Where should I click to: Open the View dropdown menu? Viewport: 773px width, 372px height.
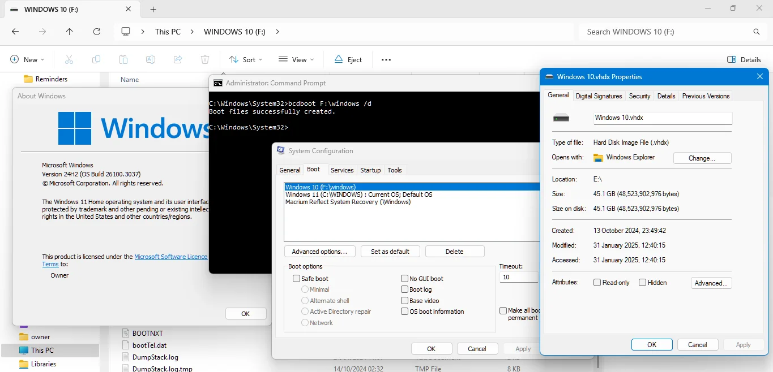click(297, 59)
